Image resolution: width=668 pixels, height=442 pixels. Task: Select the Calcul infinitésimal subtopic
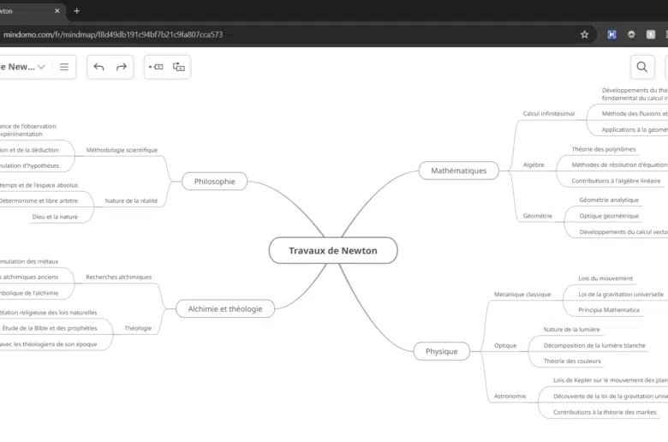click(548, 113)
